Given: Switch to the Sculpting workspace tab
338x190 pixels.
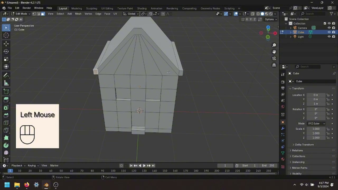Looking at the screenshot, I should [91, 8].
